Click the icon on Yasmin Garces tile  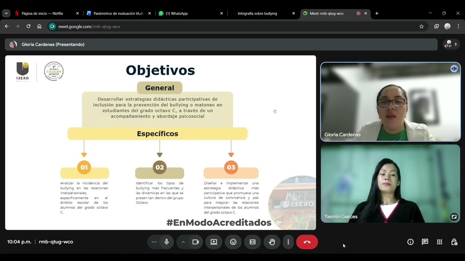(x=454, y=217)
